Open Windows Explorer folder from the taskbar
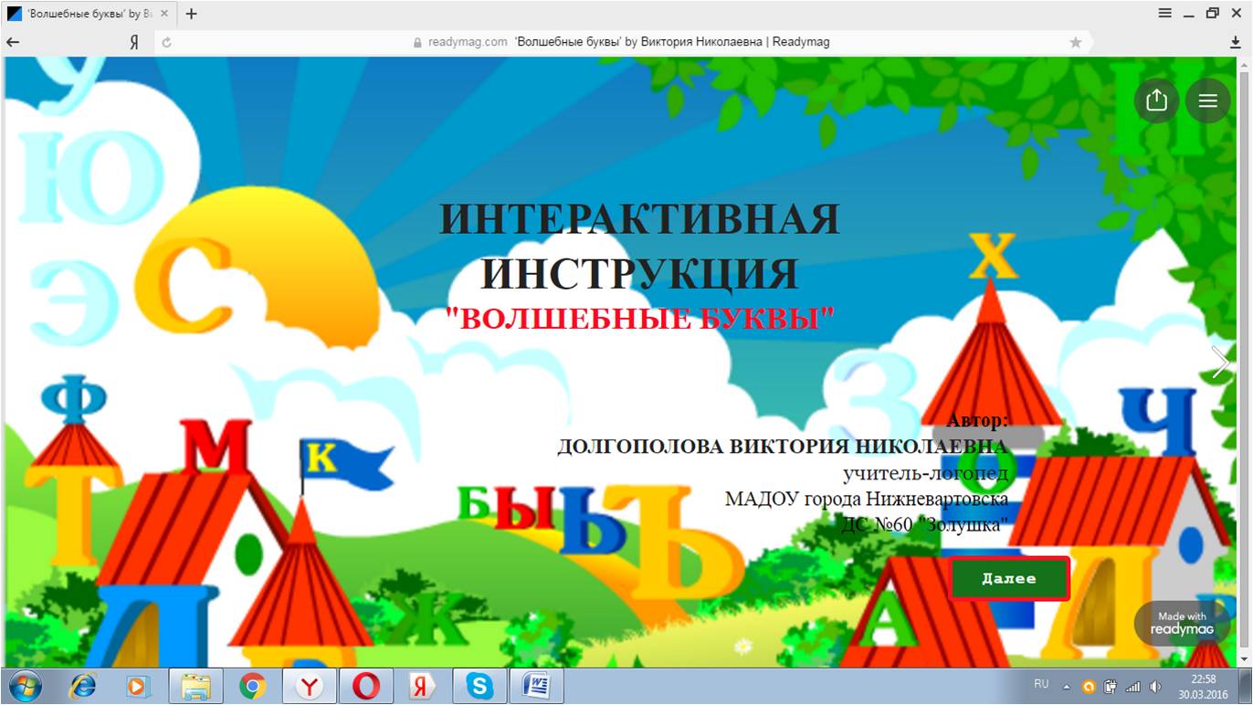Viewport: 1253px width, 705px height. pyautogui.click(x=195, y=686)
